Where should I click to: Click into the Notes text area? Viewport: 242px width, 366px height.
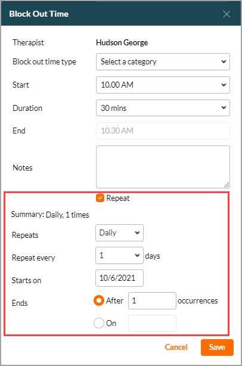(x=163, y=167)
